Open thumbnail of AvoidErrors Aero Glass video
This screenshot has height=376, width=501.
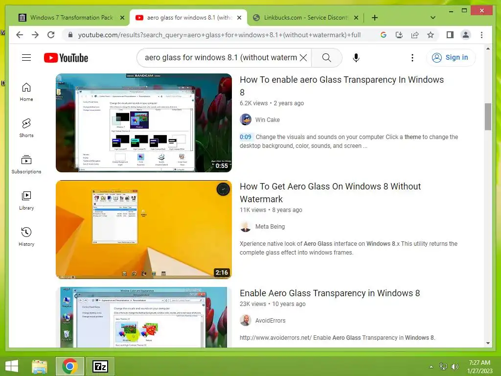click(144, 317)
